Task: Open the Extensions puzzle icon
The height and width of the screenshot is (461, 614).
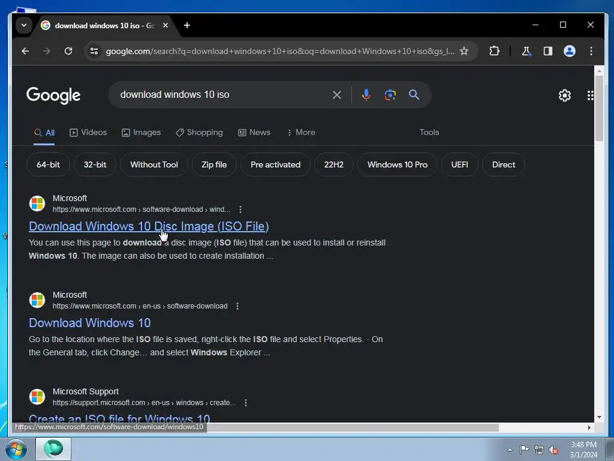Action: click(x=494, y=51)
